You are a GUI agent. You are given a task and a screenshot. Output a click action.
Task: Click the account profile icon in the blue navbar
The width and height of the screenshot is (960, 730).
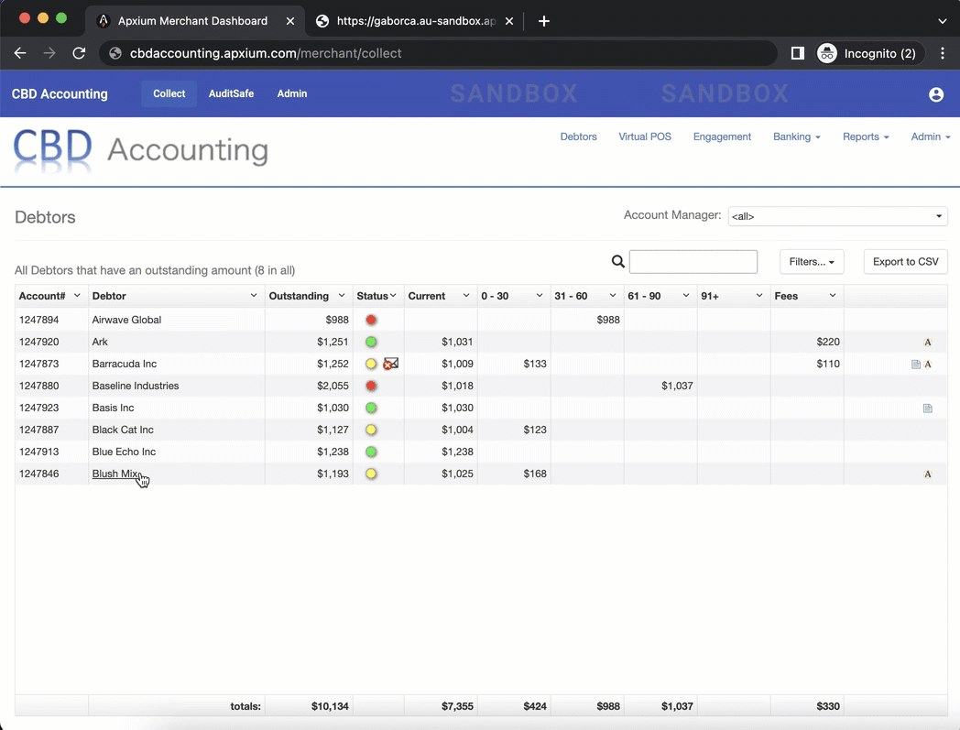pyautogui.click(x=935, y=93)
